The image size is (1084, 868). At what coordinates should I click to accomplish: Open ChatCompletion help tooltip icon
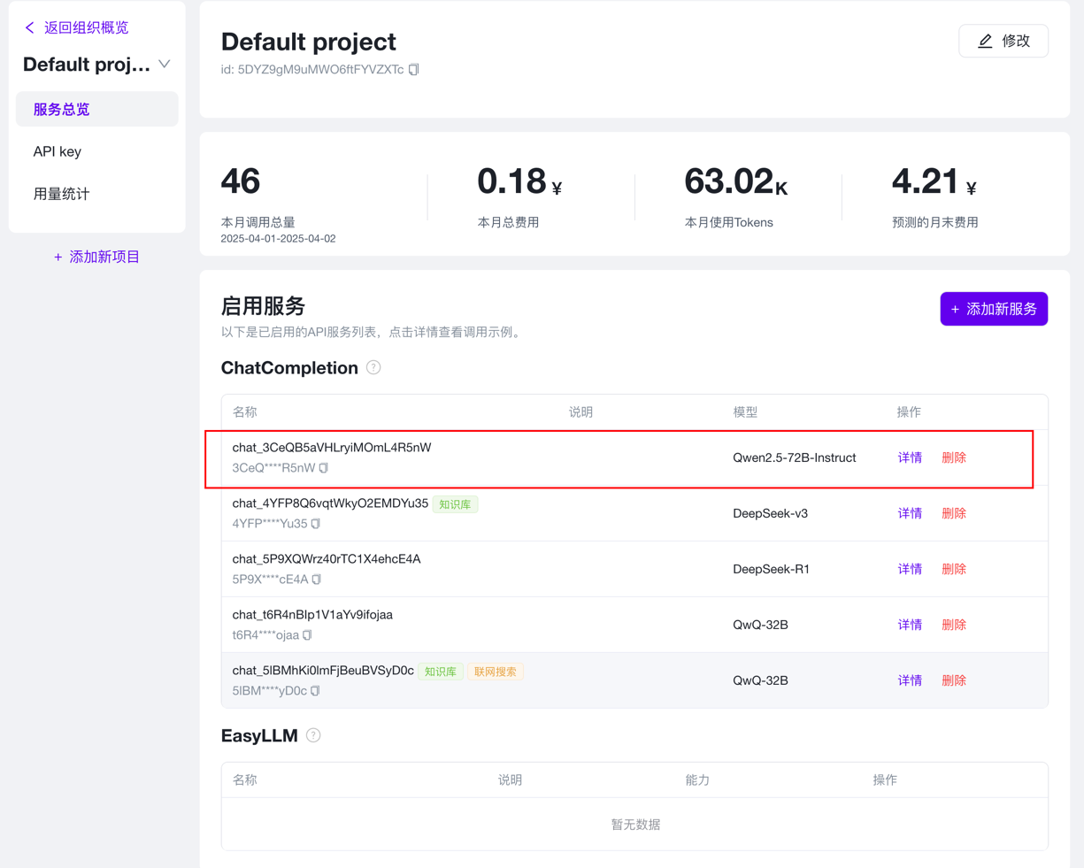click(x=373, y=368)
